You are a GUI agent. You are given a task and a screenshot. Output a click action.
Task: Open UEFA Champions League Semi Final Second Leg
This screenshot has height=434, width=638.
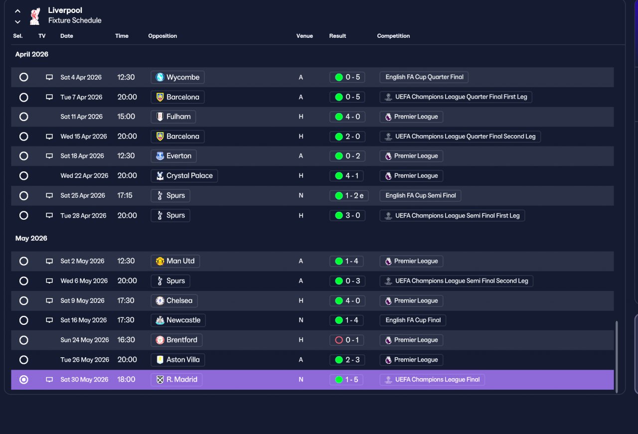(456, 281)
